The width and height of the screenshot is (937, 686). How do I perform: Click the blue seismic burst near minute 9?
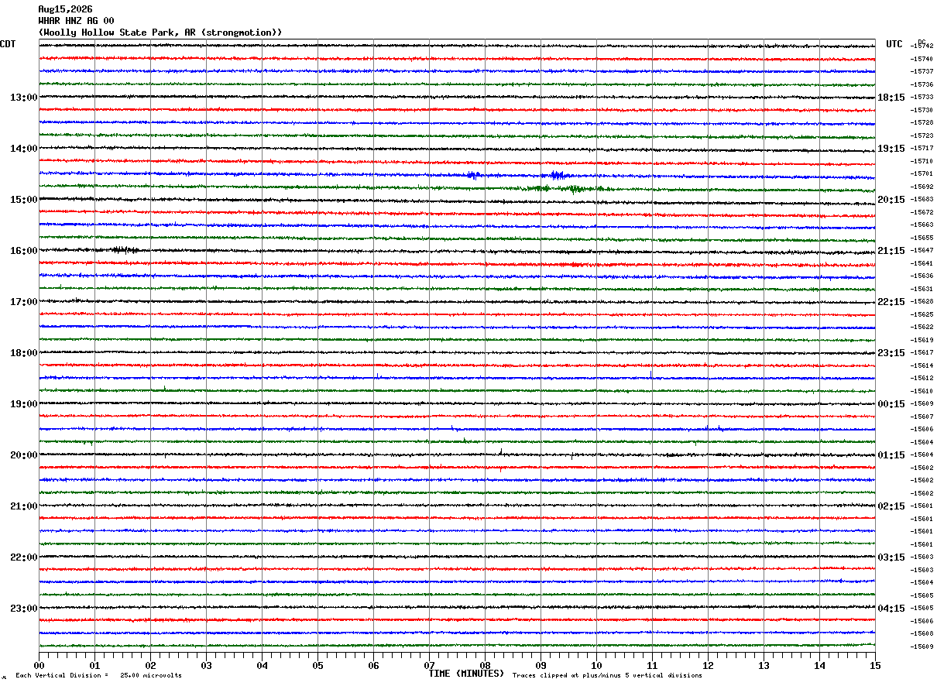(556, 175)
